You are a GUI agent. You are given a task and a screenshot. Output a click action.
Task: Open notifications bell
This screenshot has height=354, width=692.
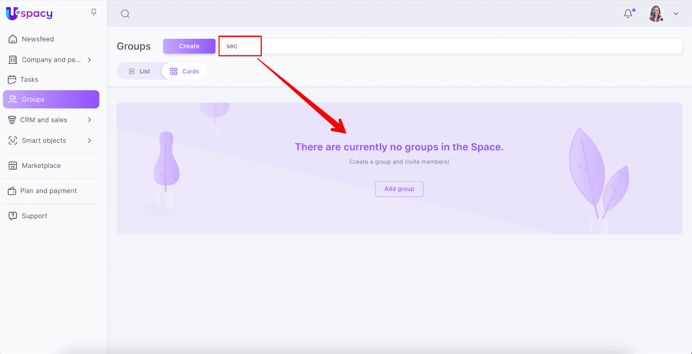tap(628, 14)
